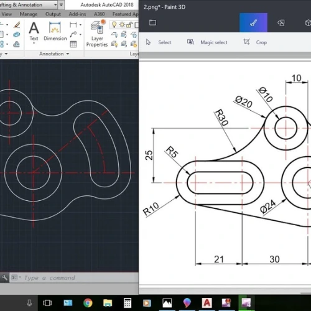
Task: Select the Text annotation tool in AutoCAD
Action: (34, 31)
